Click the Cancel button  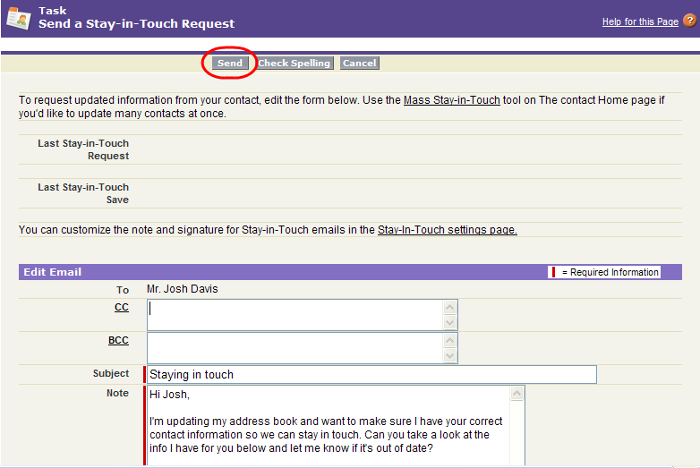coord(359,63)
